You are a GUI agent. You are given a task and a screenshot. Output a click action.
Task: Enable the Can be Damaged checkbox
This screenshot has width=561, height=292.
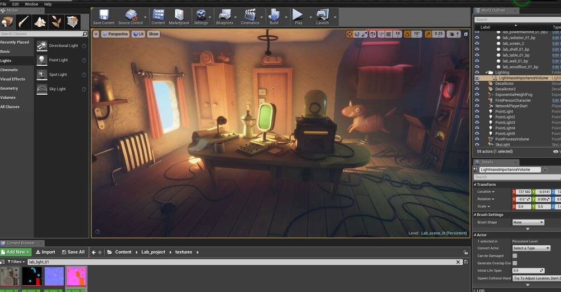click(515, 256)
